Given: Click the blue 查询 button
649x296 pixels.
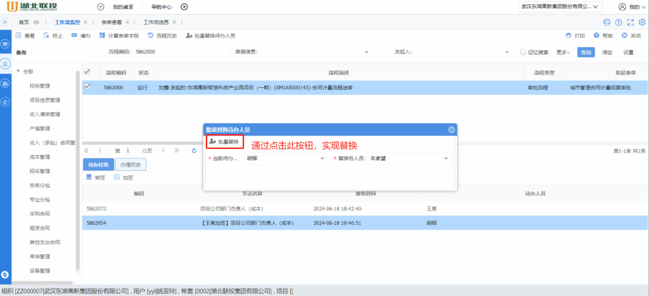Looking at the screenshot, I should 586,52.
